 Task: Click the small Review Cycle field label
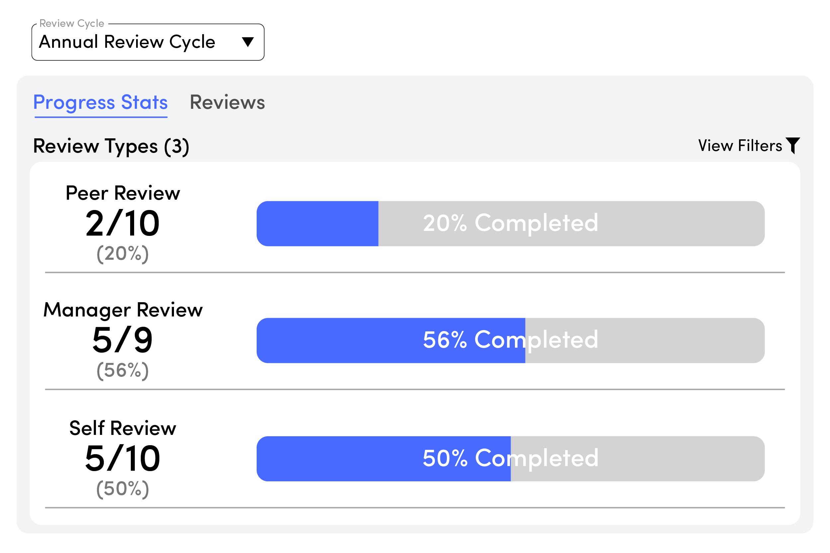pos(72,23)
